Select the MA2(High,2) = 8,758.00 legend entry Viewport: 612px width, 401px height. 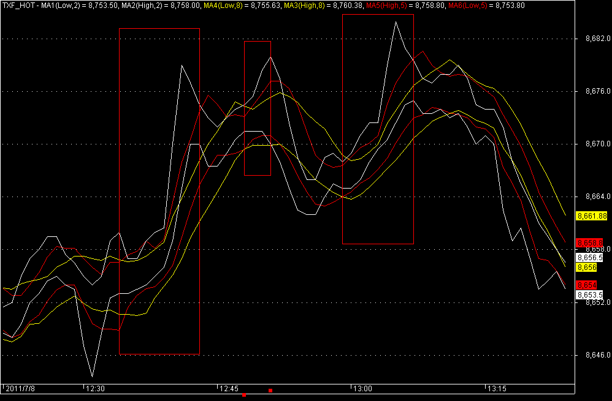pos(162,5)
